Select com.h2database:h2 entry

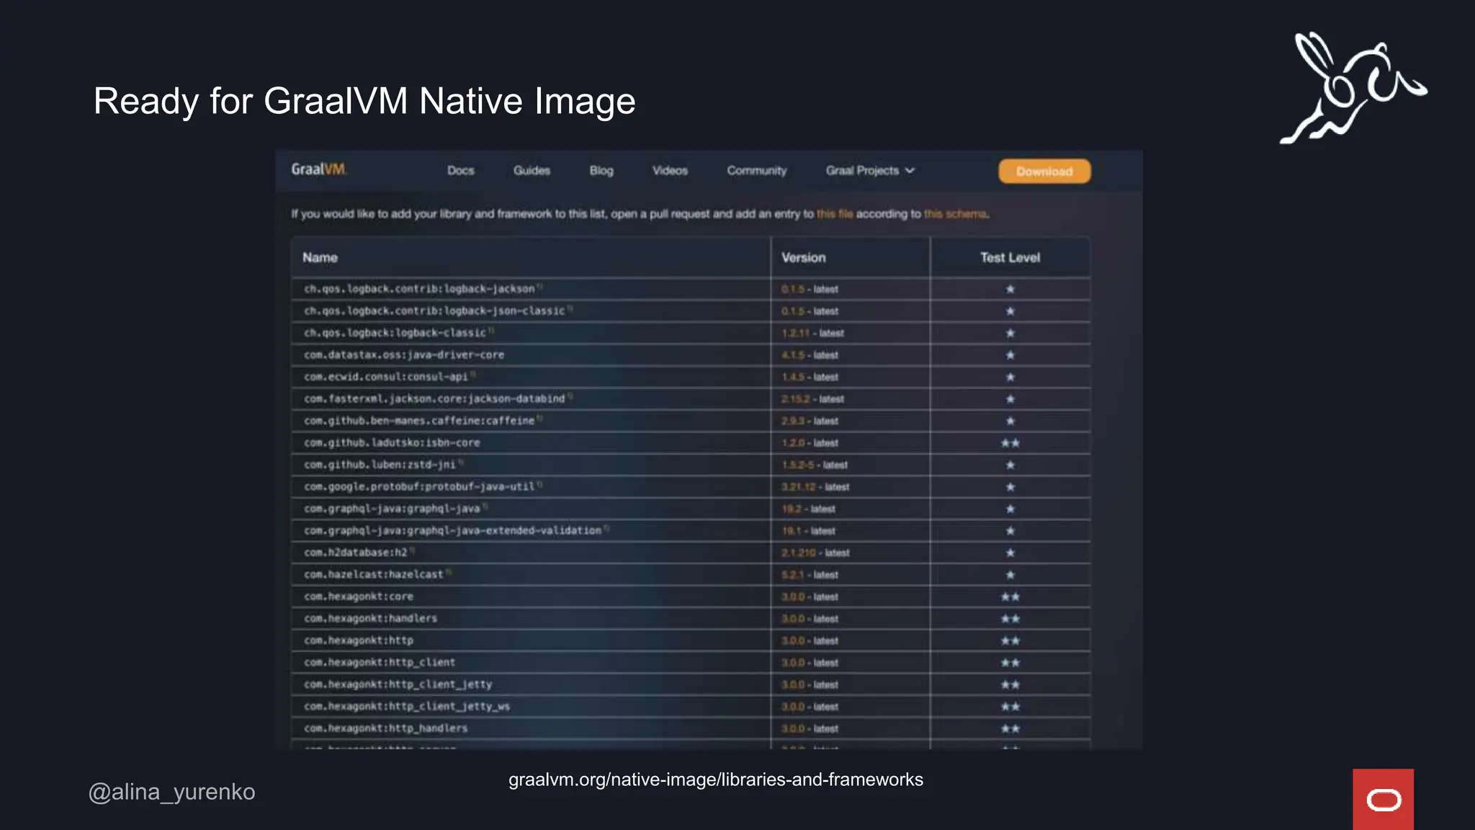[x=355, y=553]
